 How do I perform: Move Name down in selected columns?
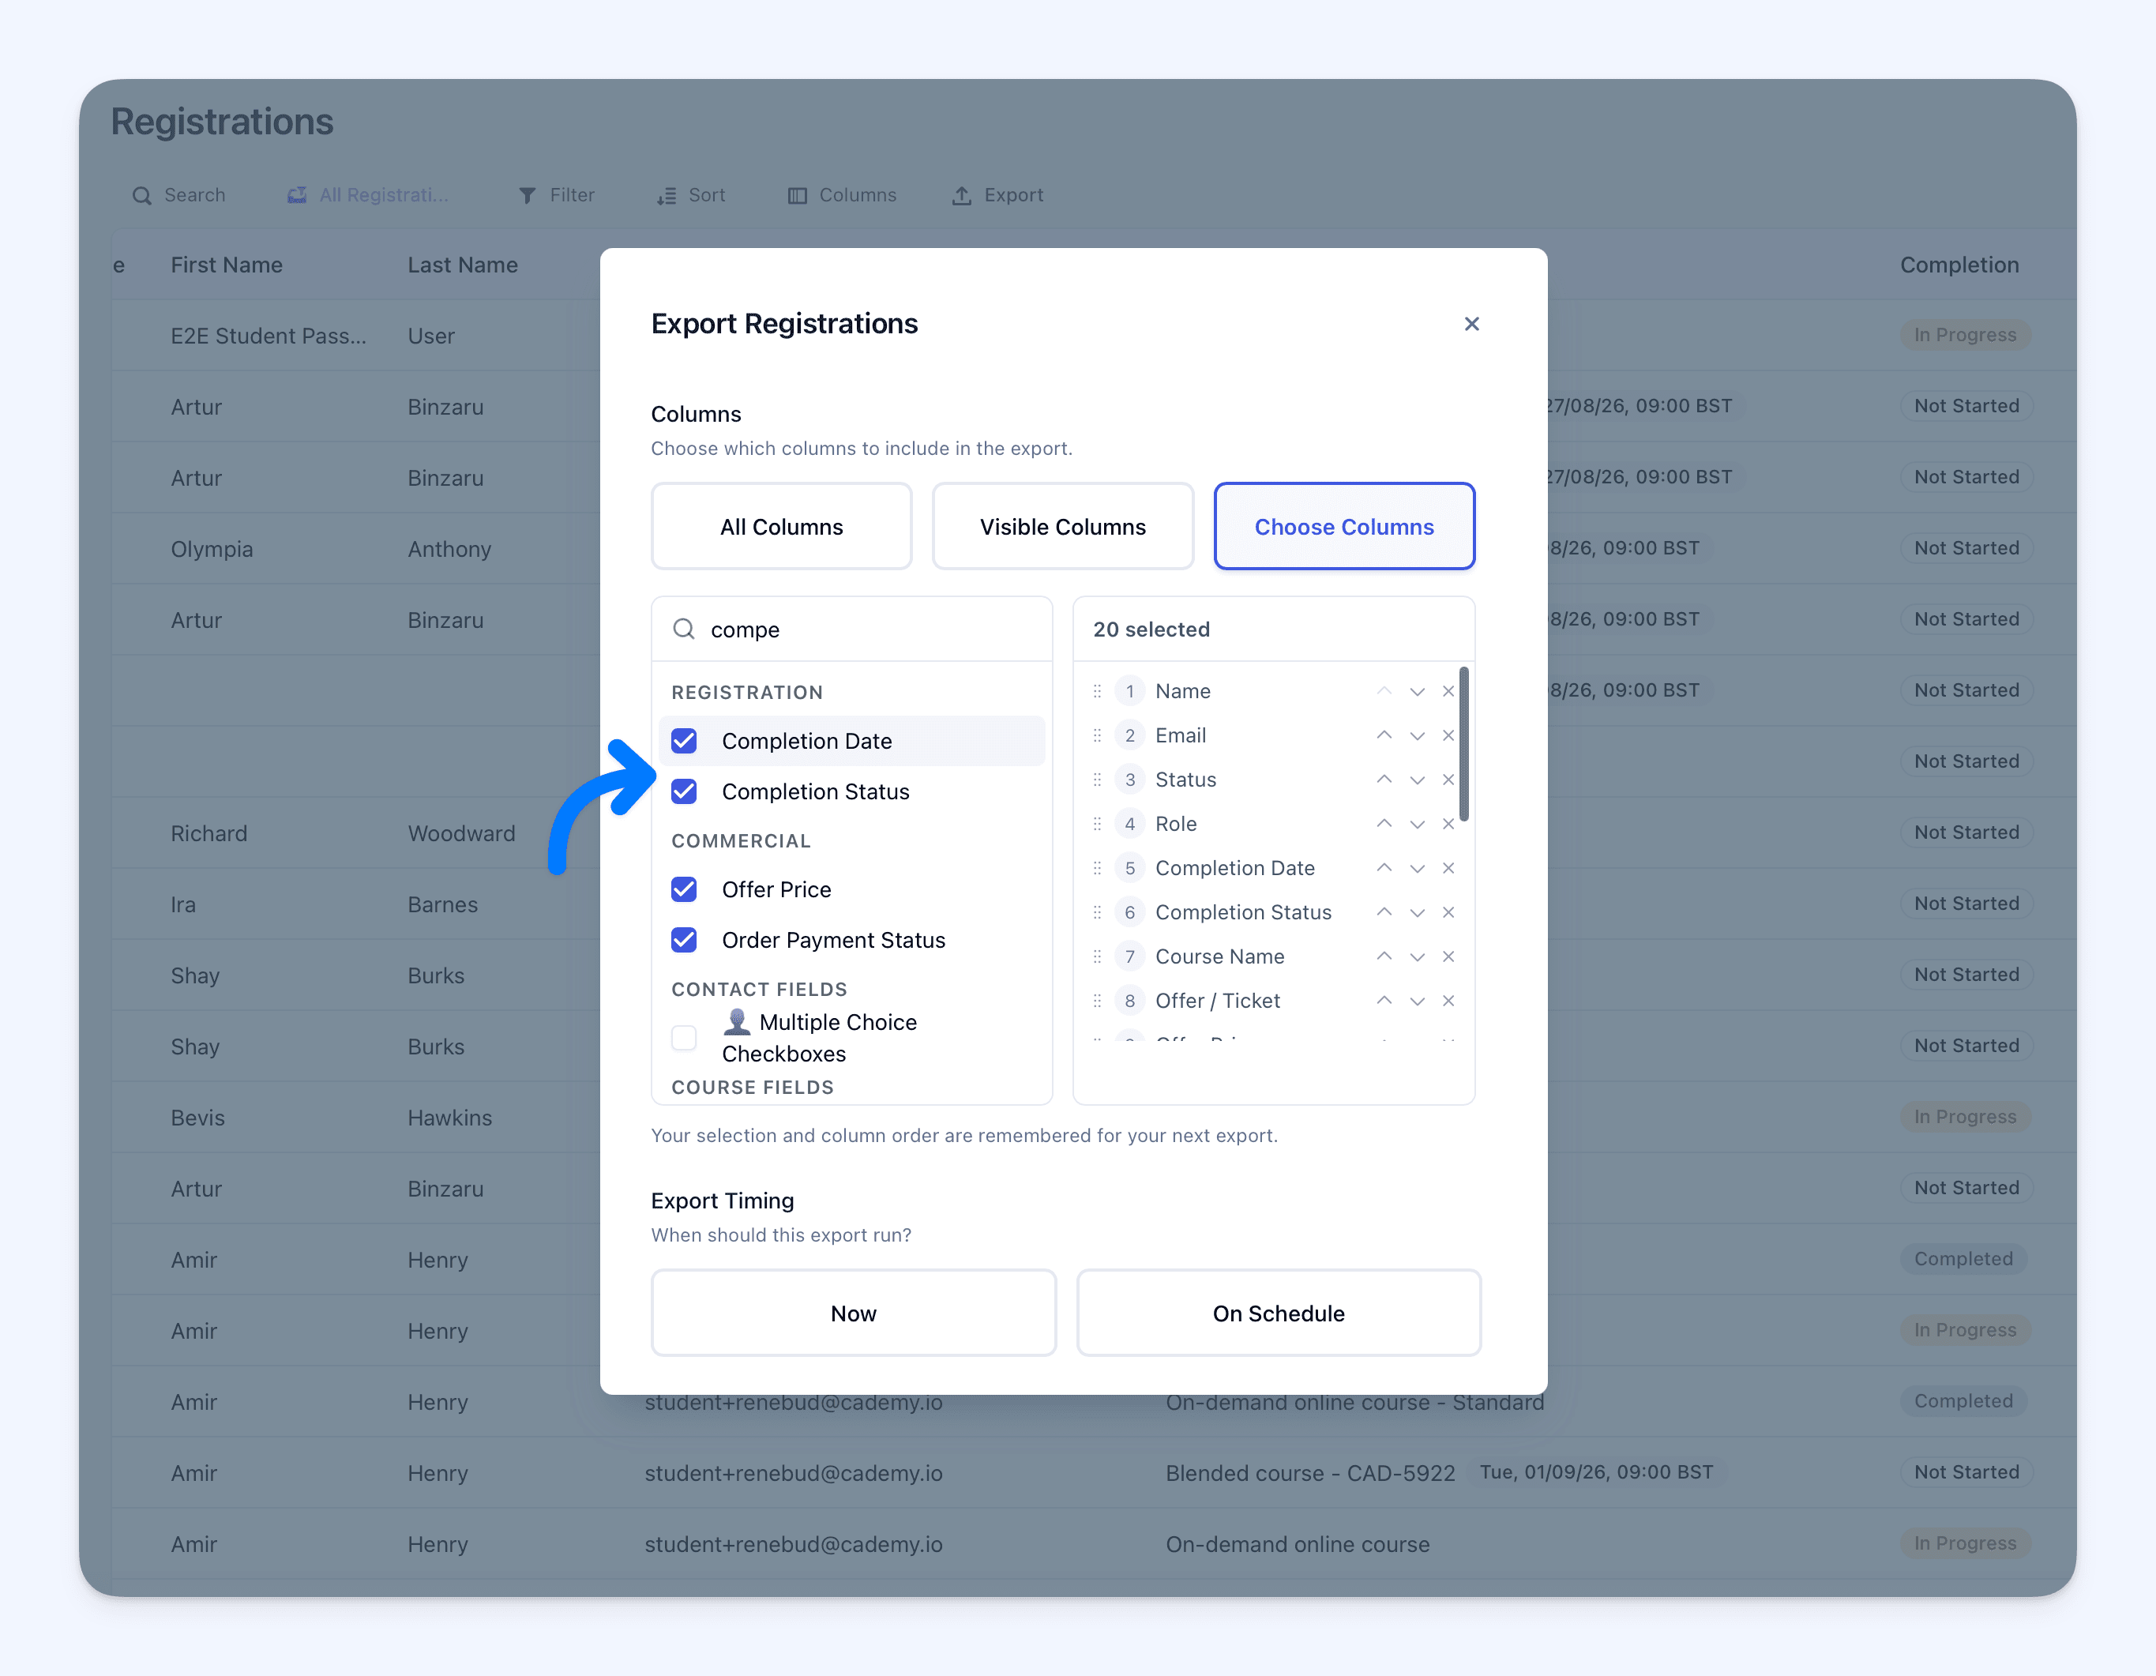point(1417,691)
